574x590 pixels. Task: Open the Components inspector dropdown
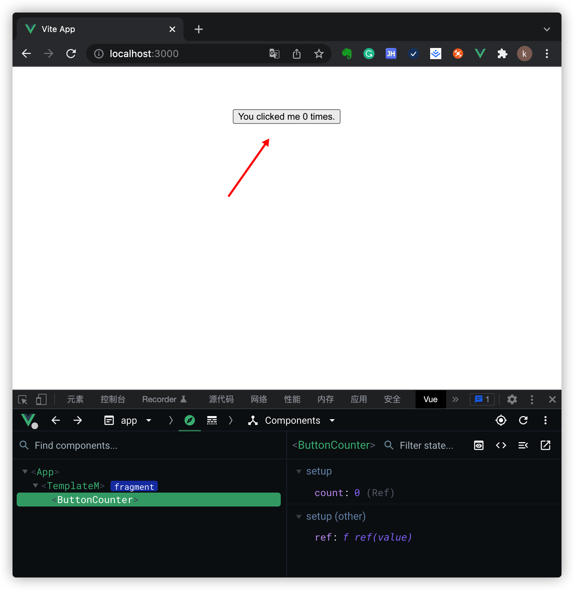click(292, 420)
